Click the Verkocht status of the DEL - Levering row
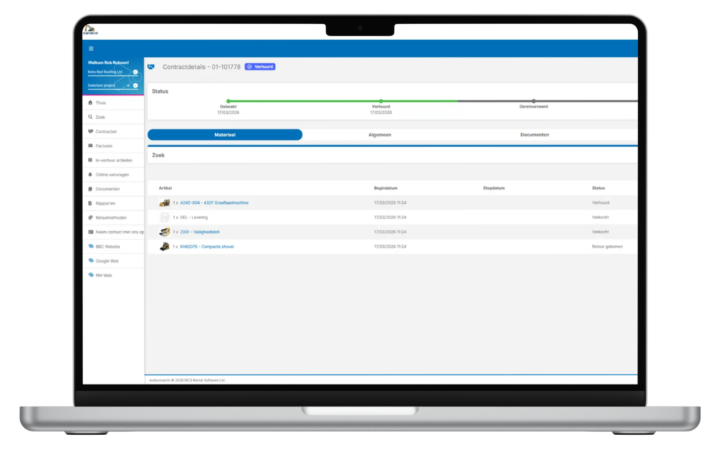The image size is (720, 449). tap(600, 217)
